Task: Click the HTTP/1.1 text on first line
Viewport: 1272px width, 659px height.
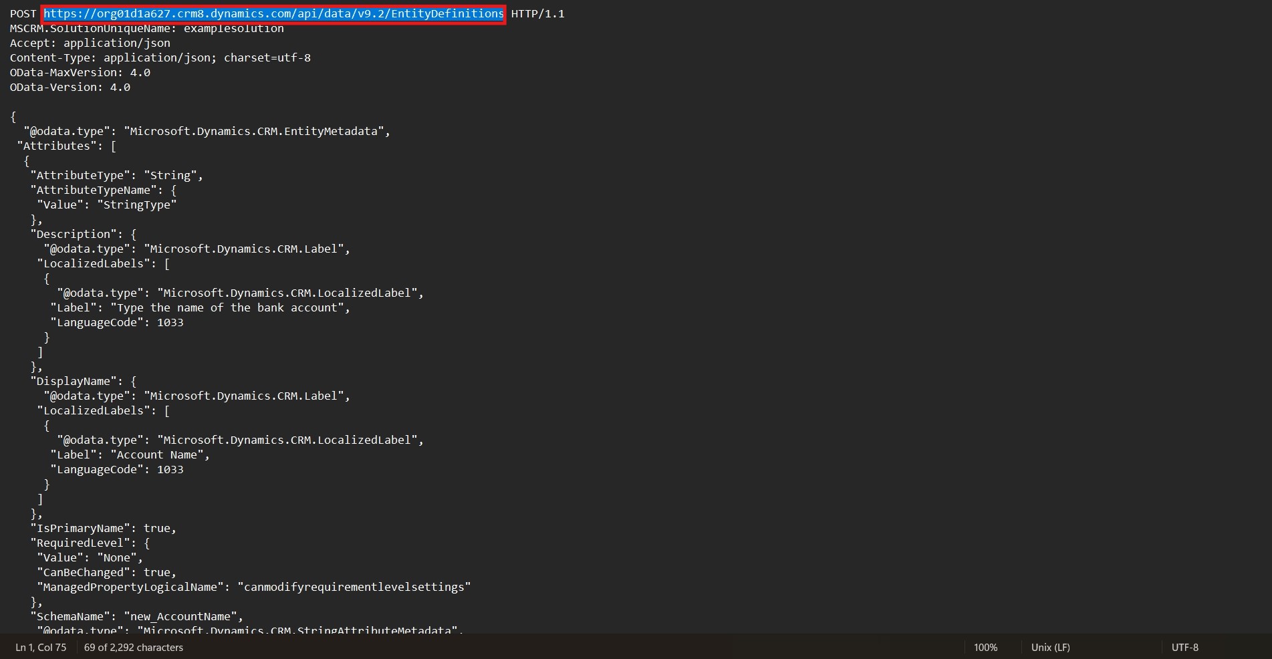Action: pyautogui.click(x=537, y=13)
